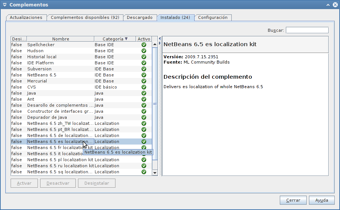This screenshot has height=210, width=340.
Task: Click active checkmark for Mercurial
Action: click(144, 81)
